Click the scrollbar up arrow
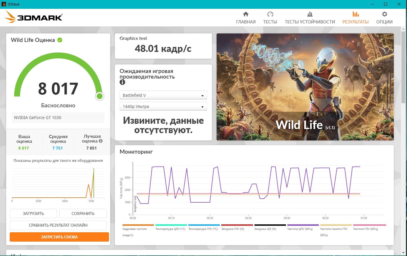Screen dimensions: 407x256 [403, 29]
